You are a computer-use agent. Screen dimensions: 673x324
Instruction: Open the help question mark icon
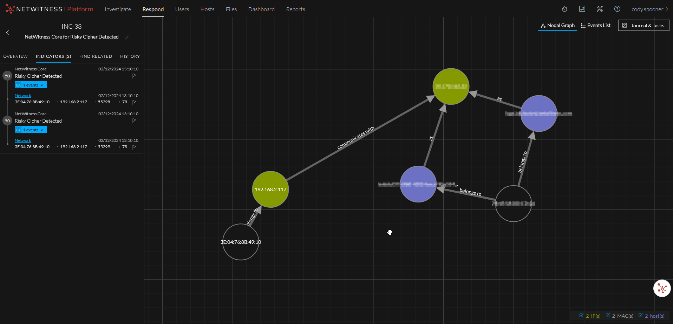(617, 9)
